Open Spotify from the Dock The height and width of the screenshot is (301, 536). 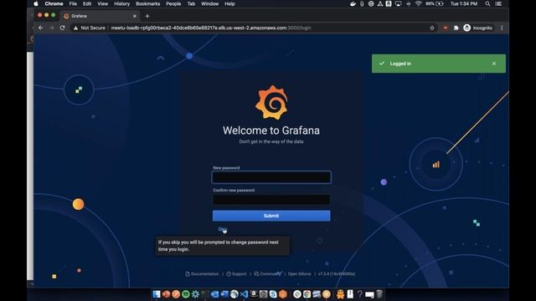[186, 294]
